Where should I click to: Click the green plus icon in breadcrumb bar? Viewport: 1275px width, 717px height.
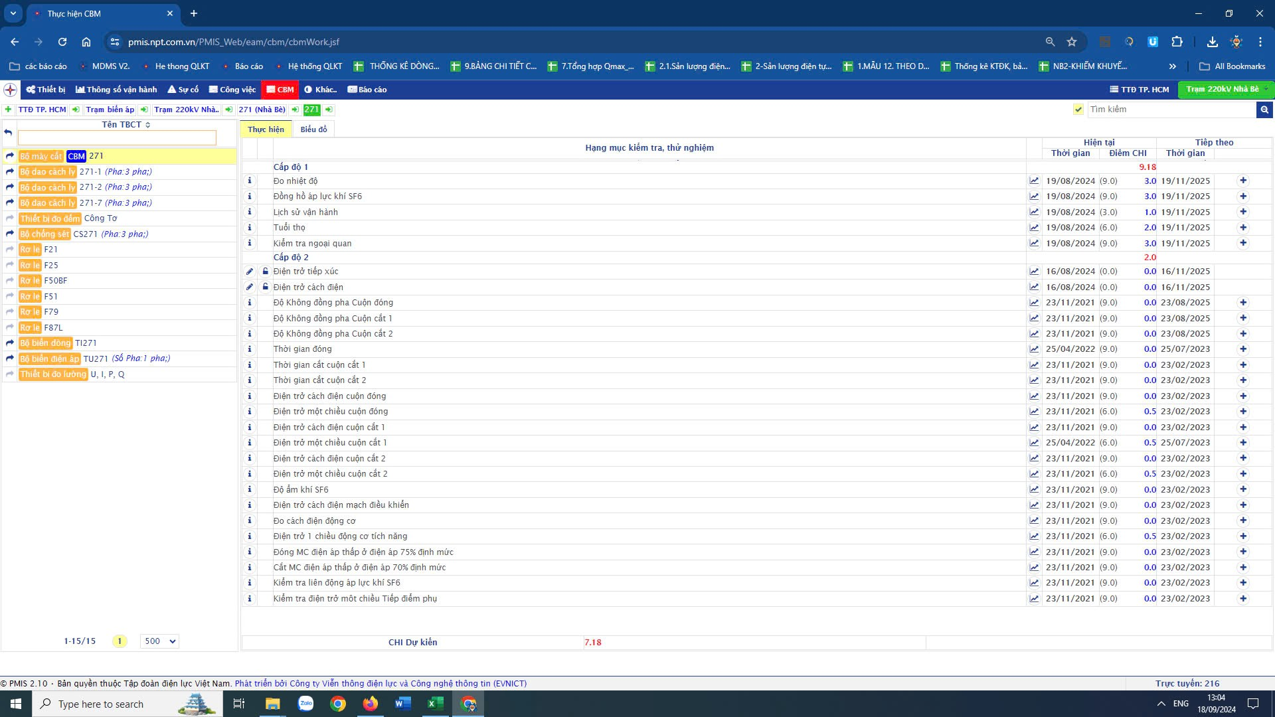tap(8, 110)
